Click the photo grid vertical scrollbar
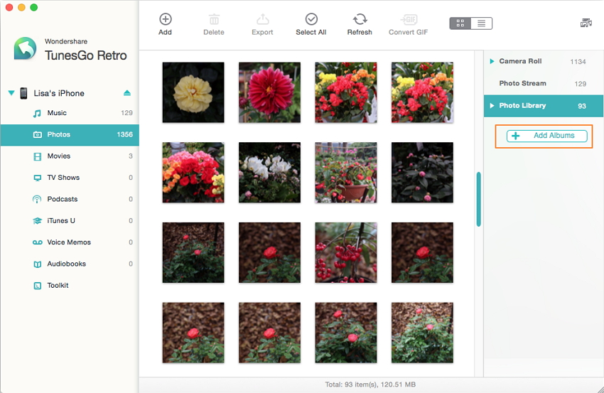Screen dimensions: 604x393 [x=479, y=199]
